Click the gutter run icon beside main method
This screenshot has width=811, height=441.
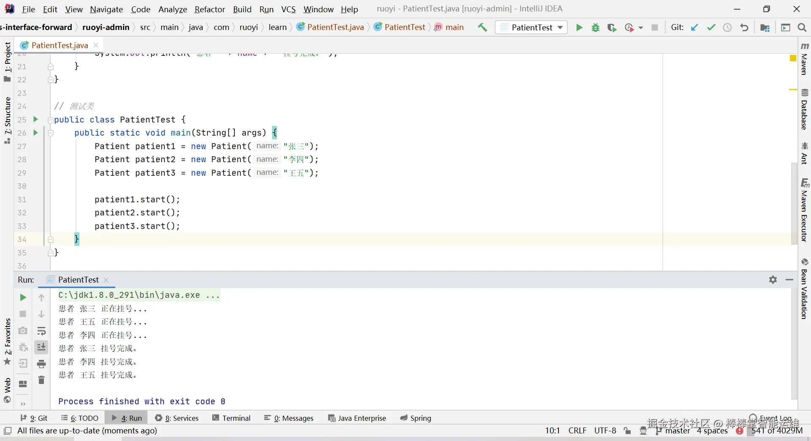coord(35,133)
